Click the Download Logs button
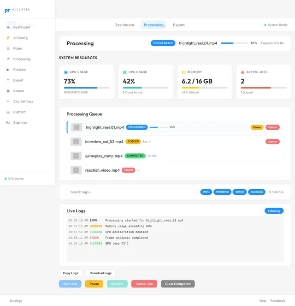 point(100,273)
